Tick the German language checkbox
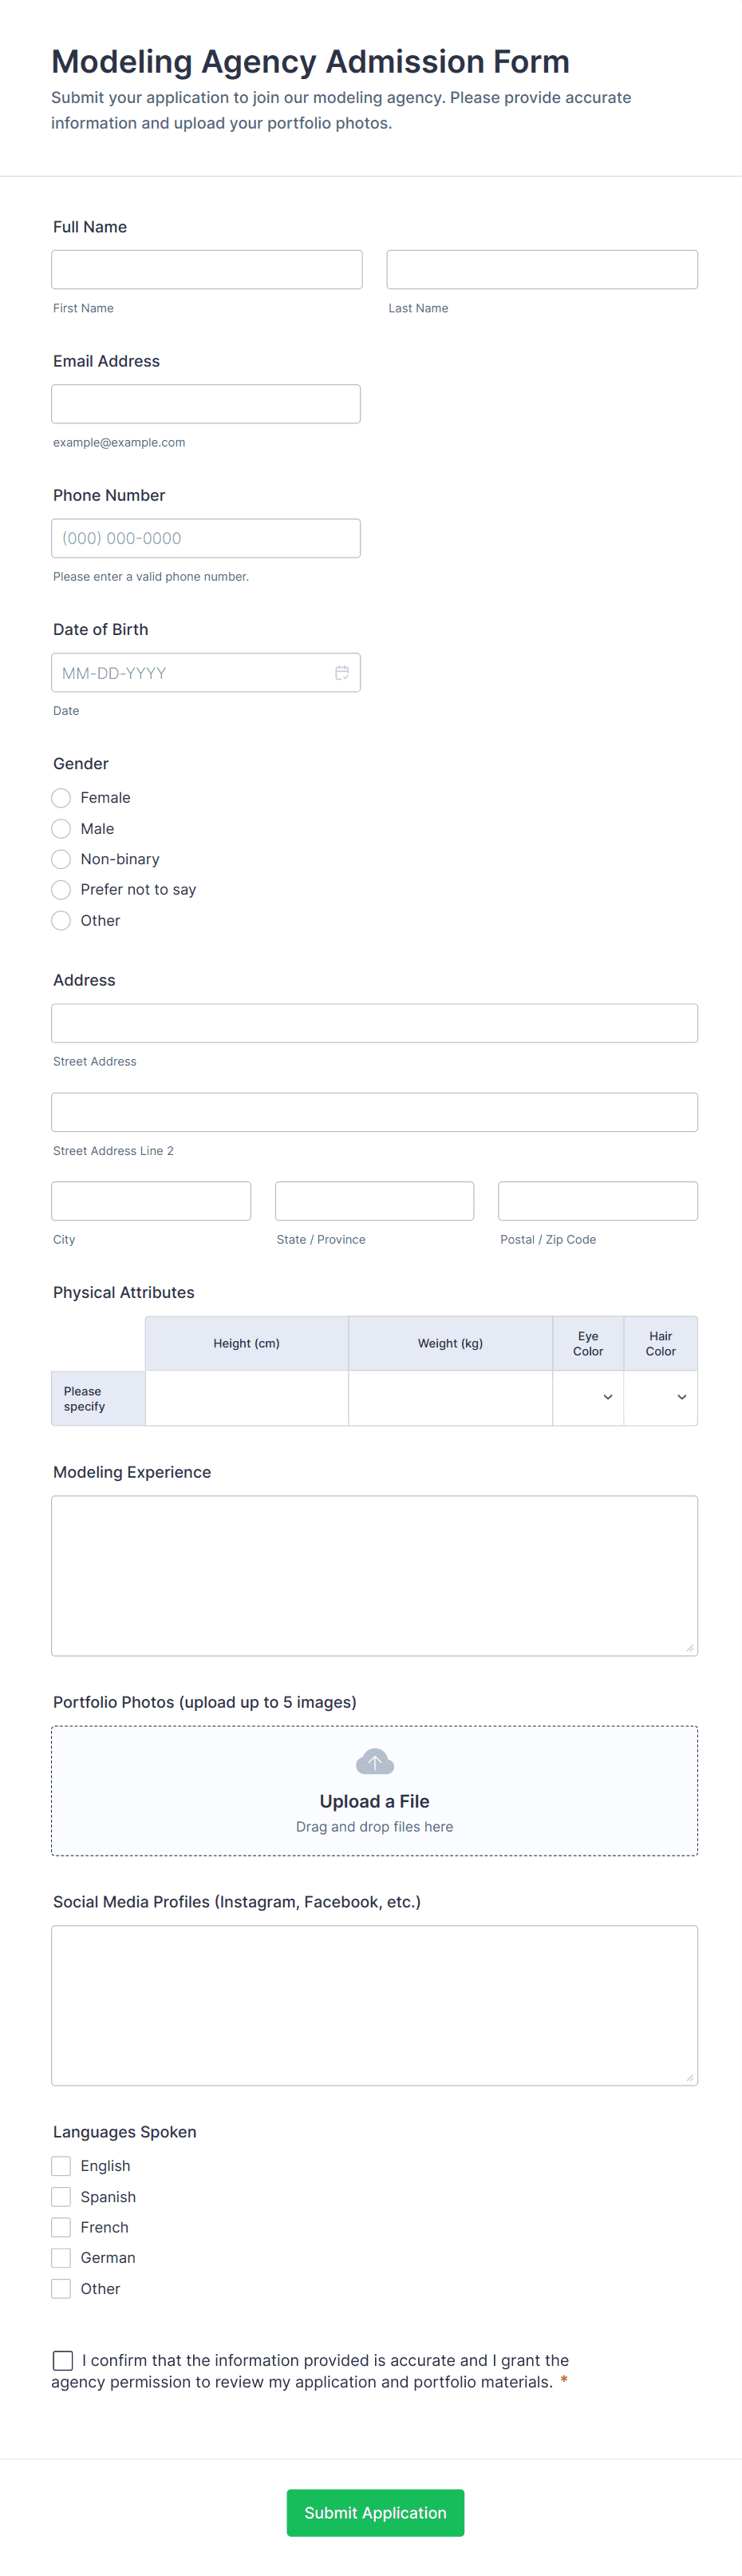 [x=62, y=2258]
